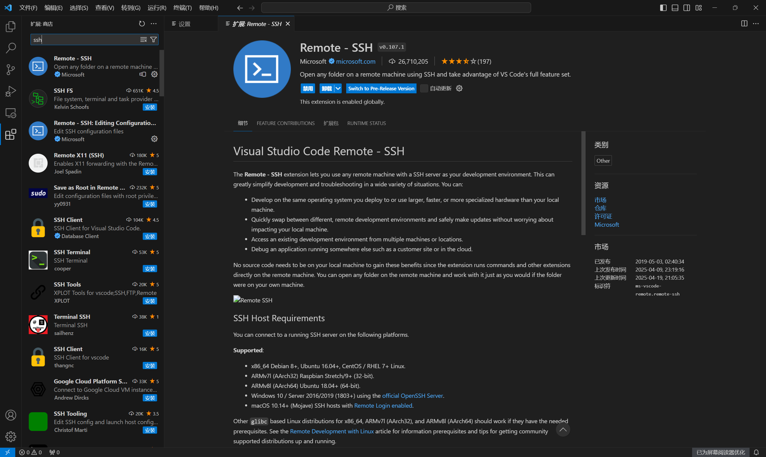This screenshot has width=766, height=457.
Task: Open the Terminal menu in menu bar
Action: [182, 8]
